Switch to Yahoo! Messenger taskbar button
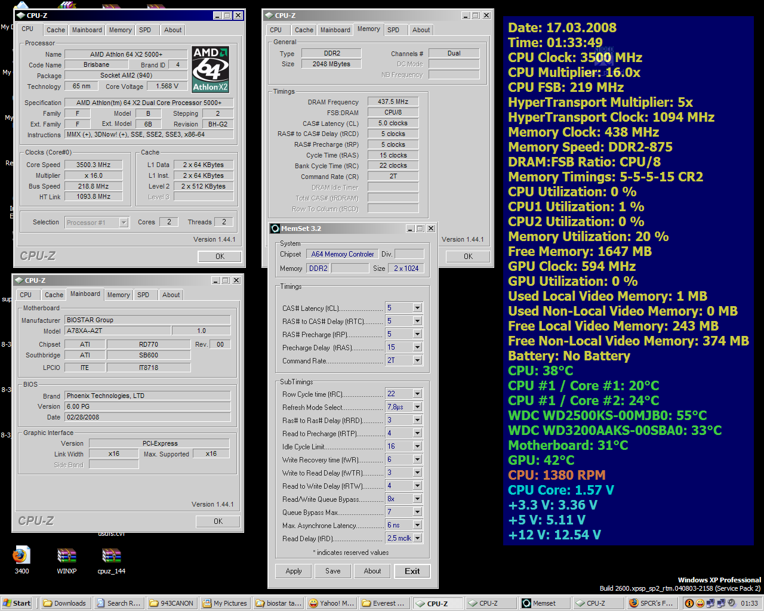This screenshot has height=611, width=764. click(x=331, y=603)
